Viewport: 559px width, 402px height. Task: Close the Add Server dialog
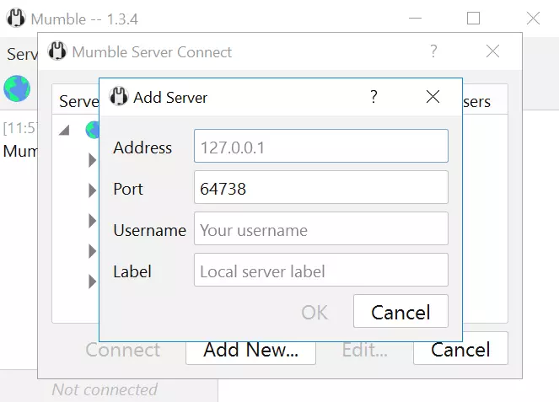pos(433,97)
